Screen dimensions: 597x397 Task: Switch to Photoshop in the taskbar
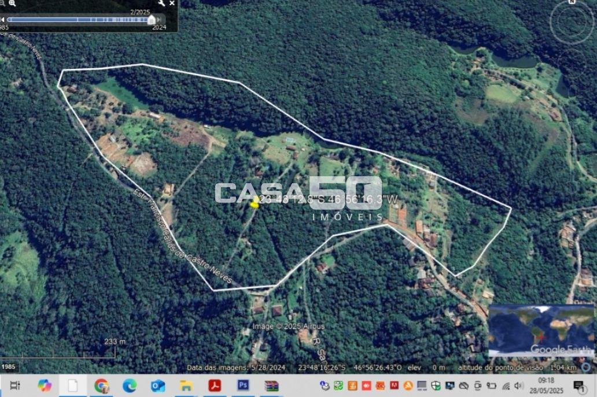(243, 385)
